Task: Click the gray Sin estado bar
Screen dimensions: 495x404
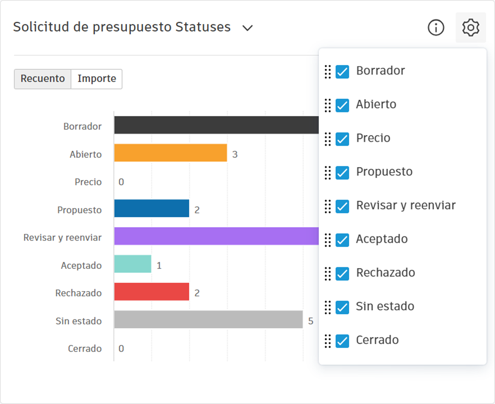Action: pos(208,319)
